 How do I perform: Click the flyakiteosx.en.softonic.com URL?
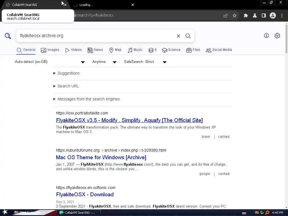(85, 188)
